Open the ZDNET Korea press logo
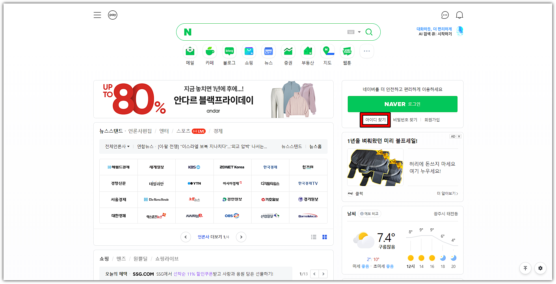This screenshot has height=284, width=556. click(x=232, y=167)
